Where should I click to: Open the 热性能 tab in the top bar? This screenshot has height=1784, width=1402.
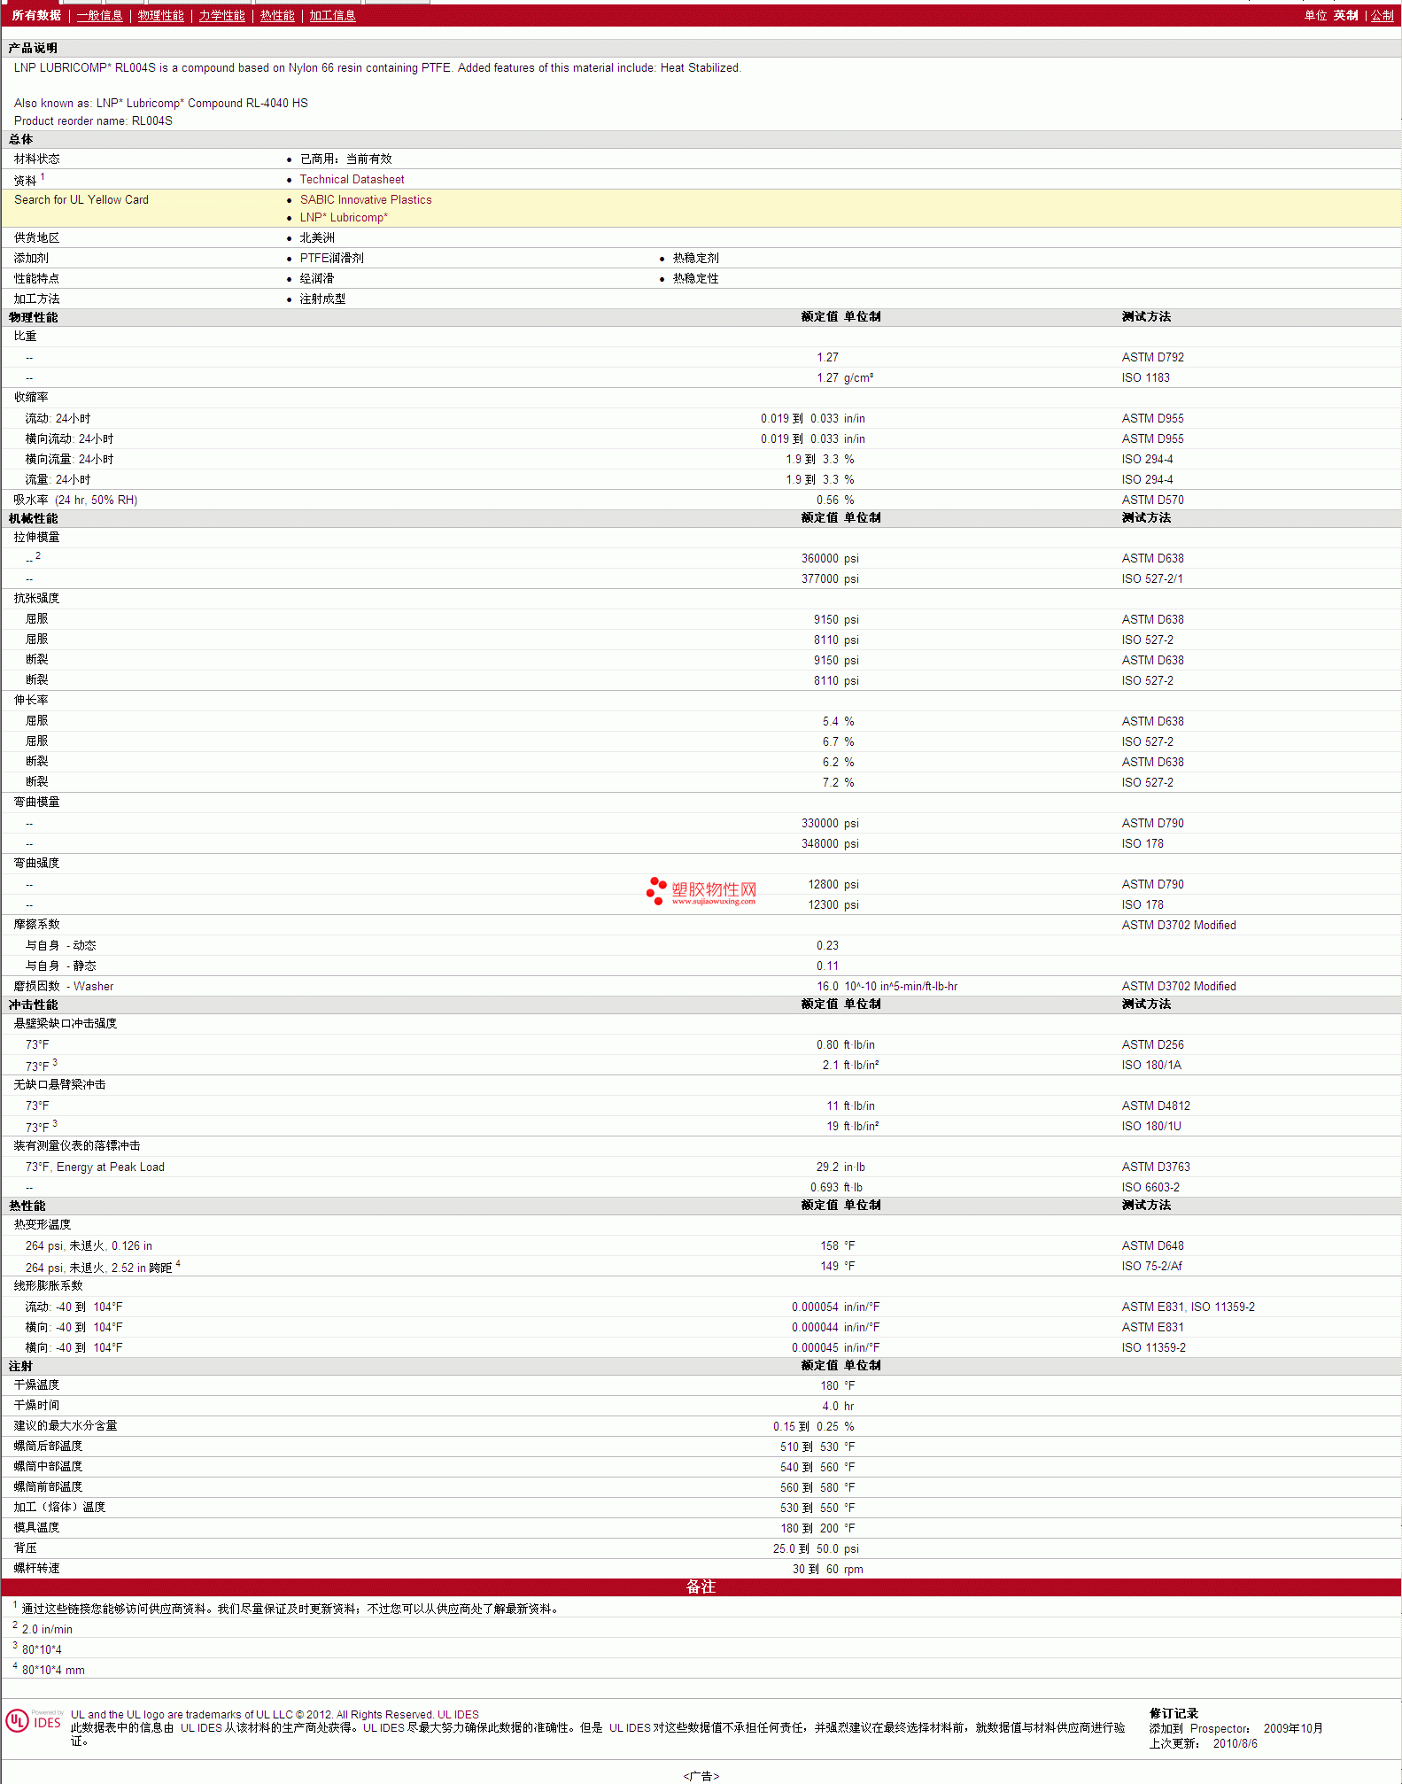[277, 15]
